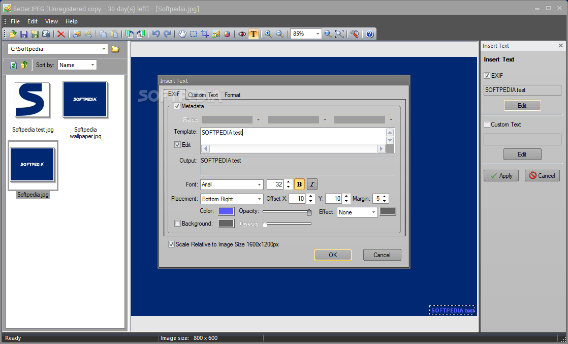This screenshot has height=344, width=568.
Task: Switch to the Custom Text tab
Action: click(x=203, y=95)
